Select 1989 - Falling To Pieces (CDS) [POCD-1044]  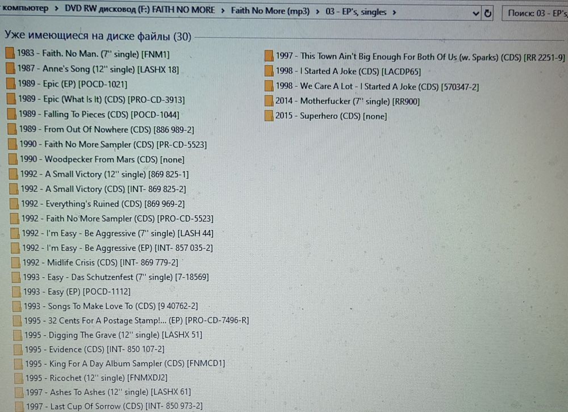(99, 115)
